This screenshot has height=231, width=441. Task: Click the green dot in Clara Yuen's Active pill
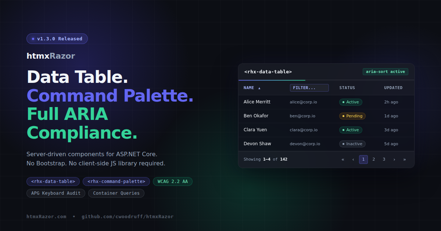click(344, 130)
